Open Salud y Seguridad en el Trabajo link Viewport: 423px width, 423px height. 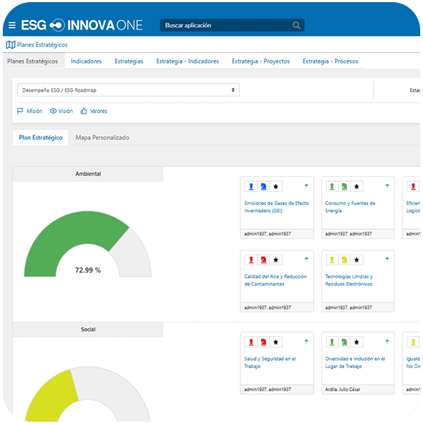(x=270, y=362)
